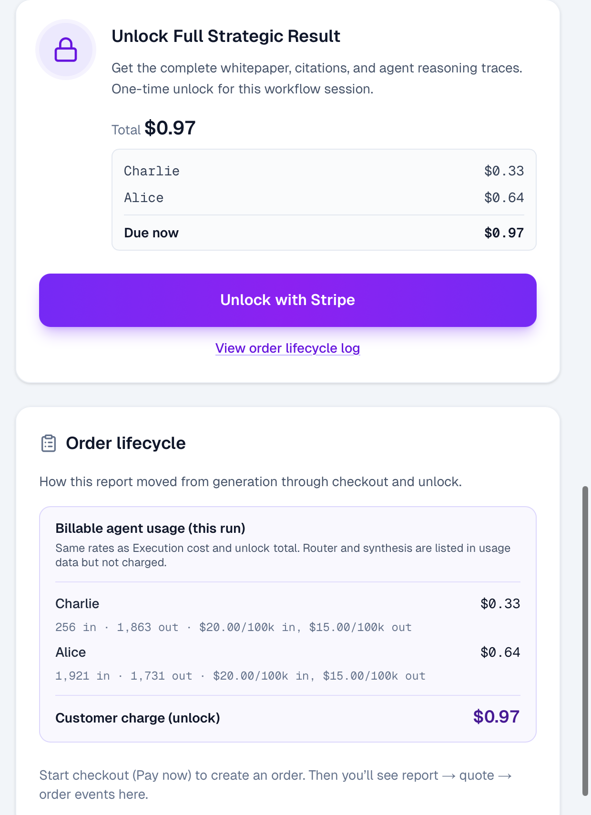591x815 pixels.
Task: Click Charlie's token usage details line
Action: [x=234, y=627]
